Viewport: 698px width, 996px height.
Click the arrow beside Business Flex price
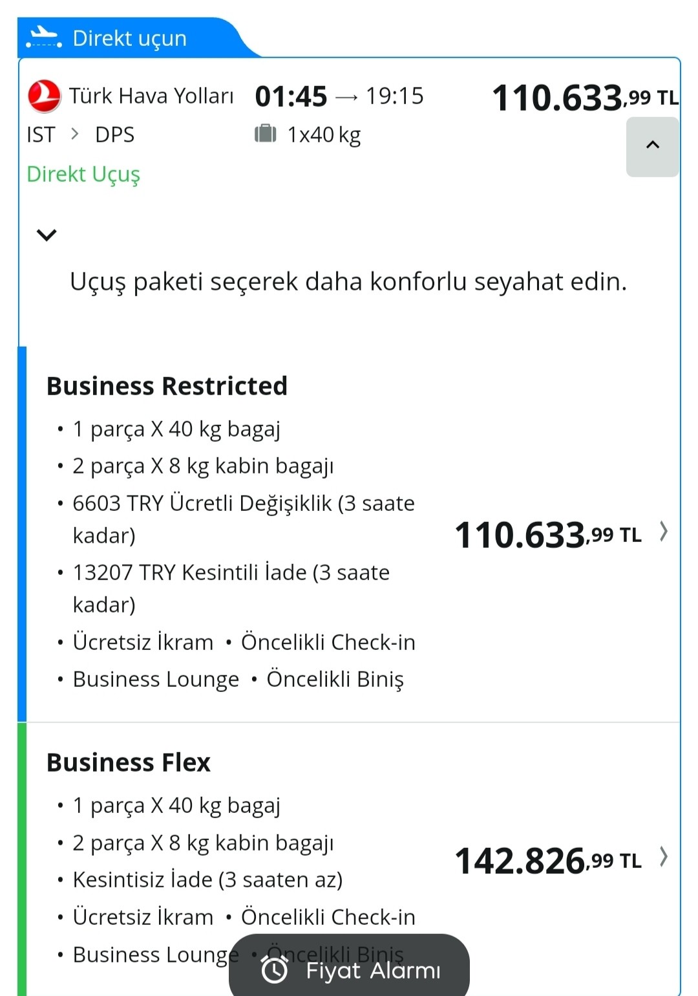(664, 857)
